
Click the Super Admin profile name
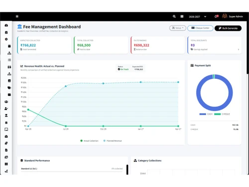pyautogui.click(x=236, y=16)
